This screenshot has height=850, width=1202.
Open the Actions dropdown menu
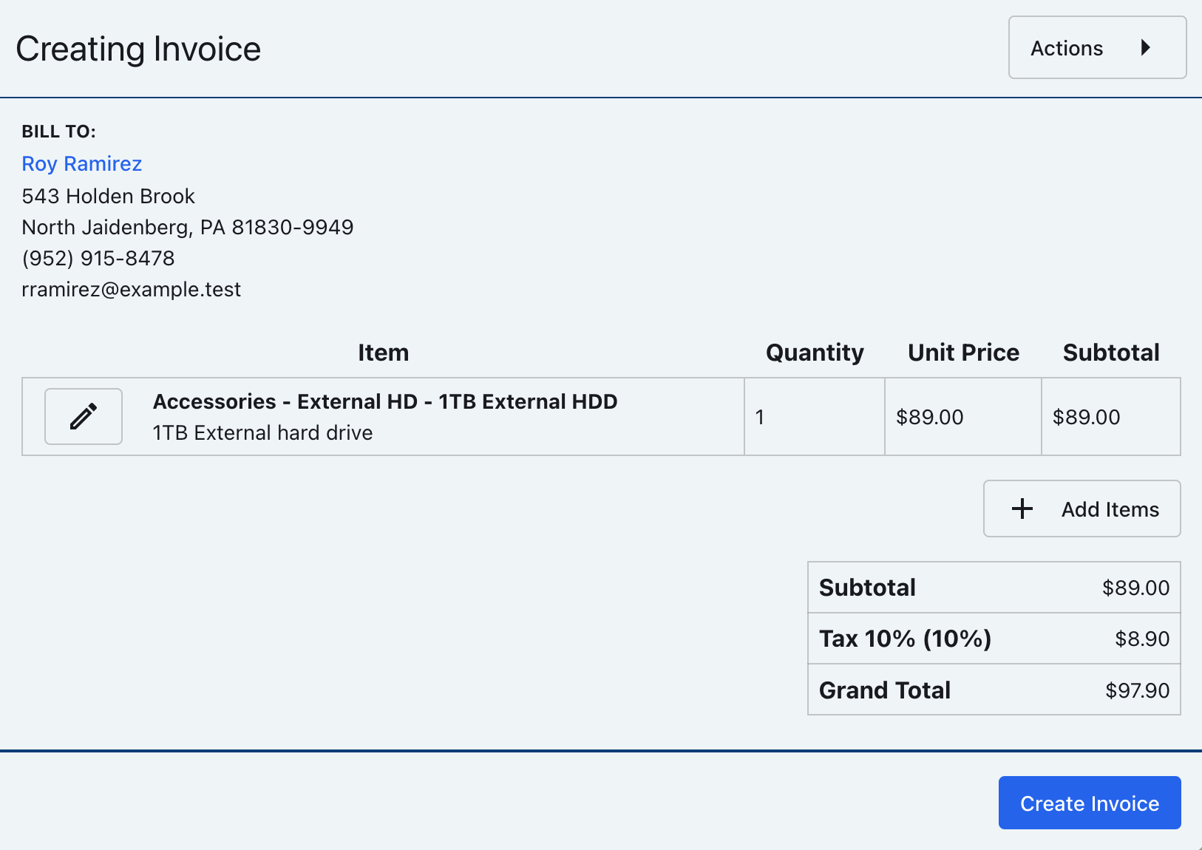click(x=1097, y=48)
